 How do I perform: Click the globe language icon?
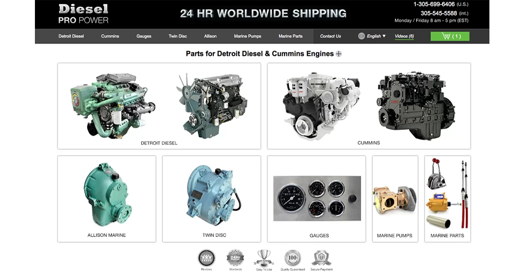click(362, 36)
